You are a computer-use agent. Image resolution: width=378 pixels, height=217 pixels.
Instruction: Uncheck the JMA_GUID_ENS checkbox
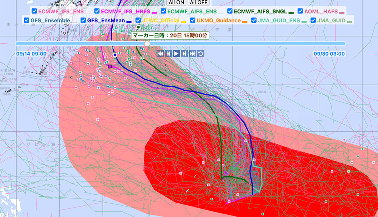click(254, 20)
